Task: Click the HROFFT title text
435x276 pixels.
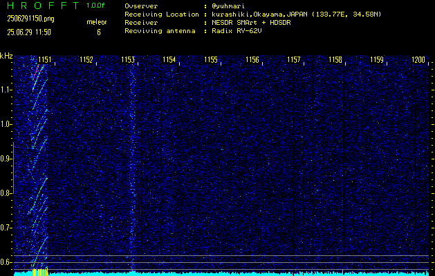Action: click(44, 6)
